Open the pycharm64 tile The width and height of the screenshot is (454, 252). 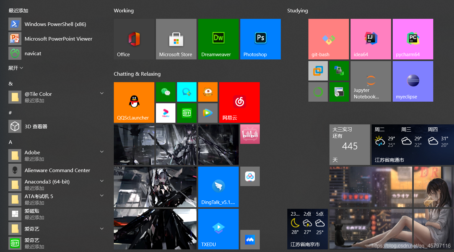[x=413, y=39]
